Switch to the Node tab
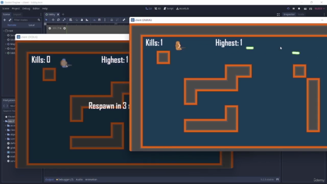 [x=301, y=14]
